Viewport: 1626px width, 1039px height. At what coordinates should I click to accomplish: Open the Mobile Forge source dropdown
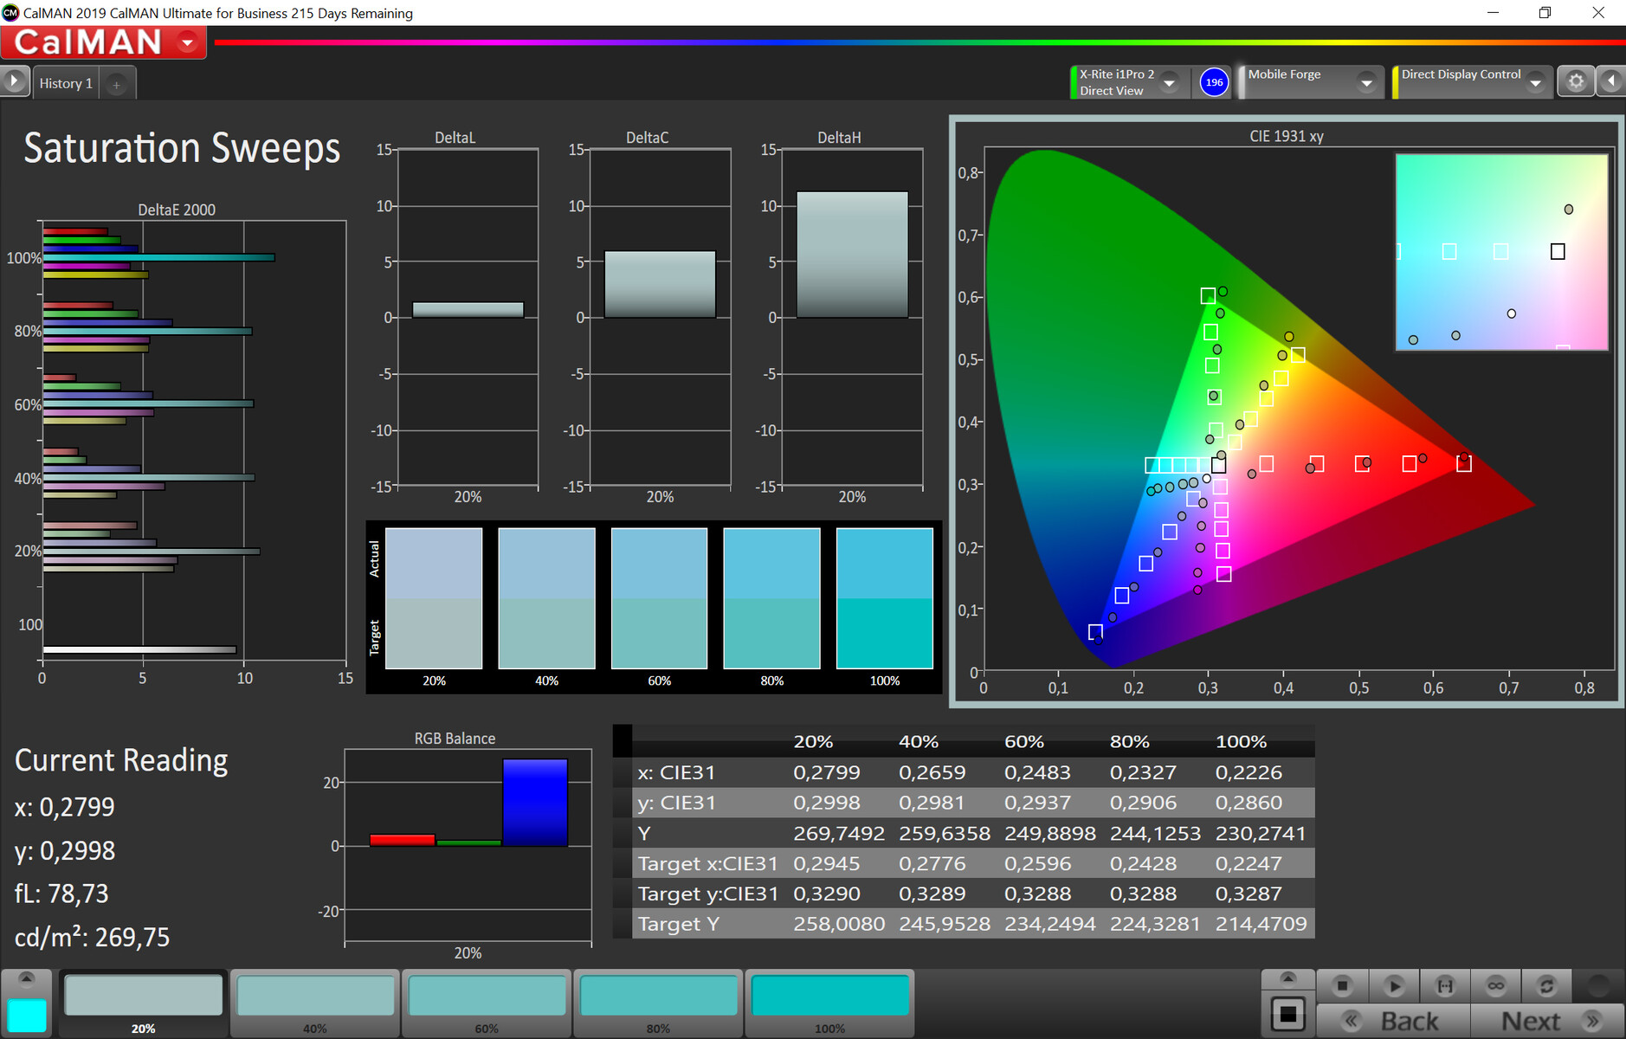tap(1366, 83)
